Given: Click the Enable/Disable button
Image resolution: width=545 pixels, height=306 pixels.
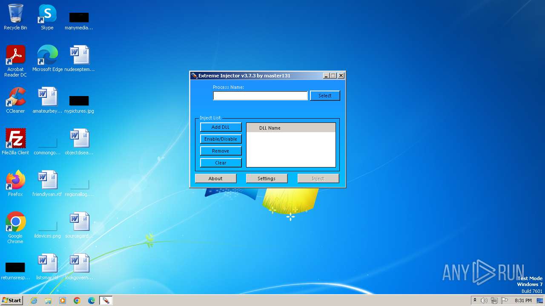Looking at the screenshot, I should pyautogui.click(x=221, y=139).
